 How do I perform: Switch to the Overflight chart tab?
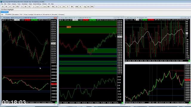coord(31,15)
